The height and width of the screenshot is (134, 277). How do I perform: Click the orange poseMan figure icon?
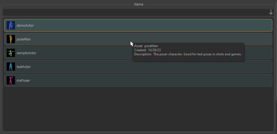11,39
